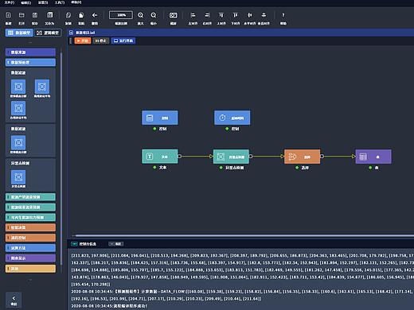Click the orange Start run button
Image resolution: width=414 pixels, height=310 pixels.
83,41
